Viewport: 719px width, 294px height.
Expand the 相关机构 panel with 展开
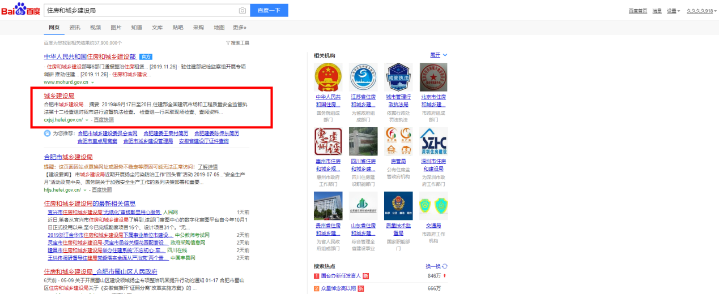439,55
